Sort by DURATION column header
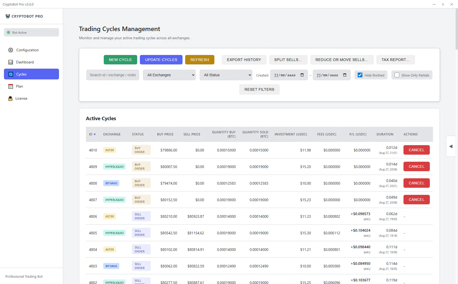Screen dimensions: 458x284 pyautogui.click(x=385, y=134)
